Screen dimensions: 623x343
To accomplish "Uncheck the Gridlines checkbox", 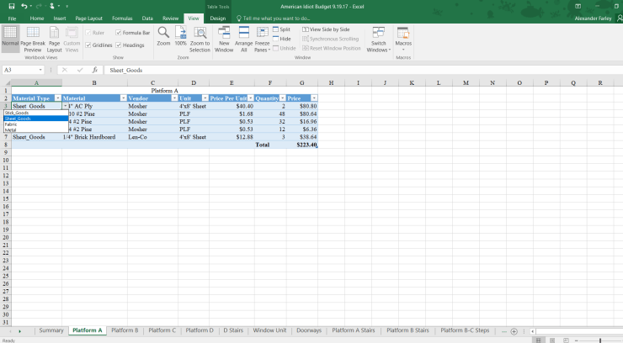I will click(88, 45).
